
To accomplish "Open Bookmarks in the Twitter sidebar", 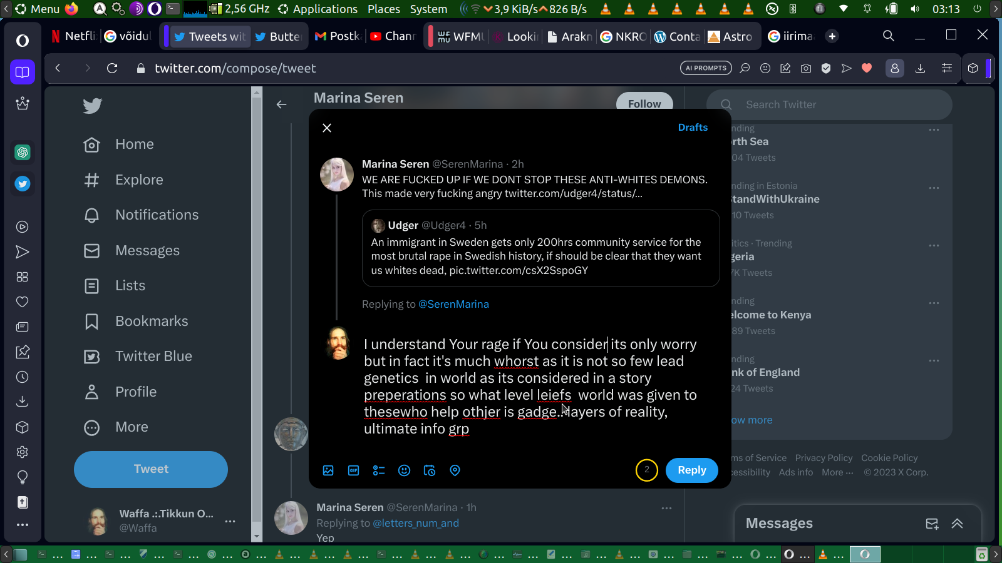I will (136, 322).
